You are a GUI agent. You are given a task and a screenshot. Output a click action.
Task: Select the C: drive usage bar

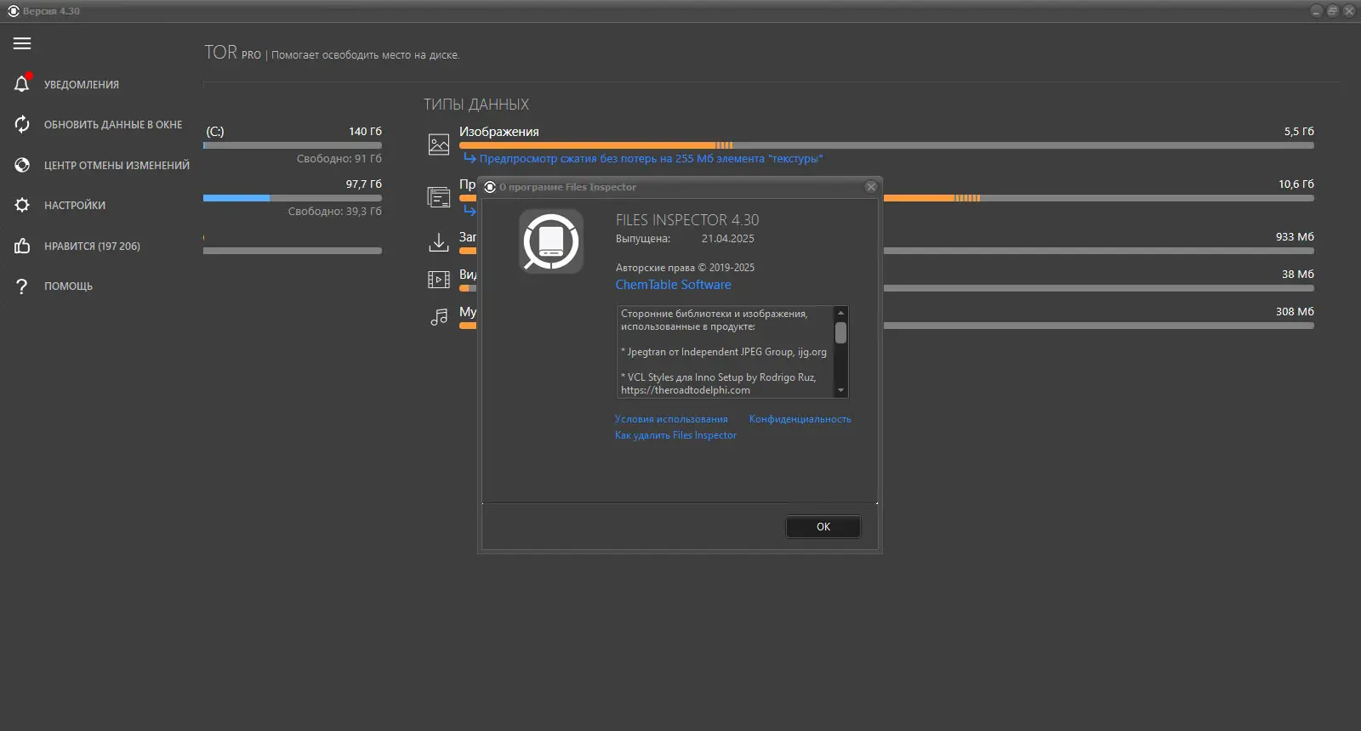[293, 145]
